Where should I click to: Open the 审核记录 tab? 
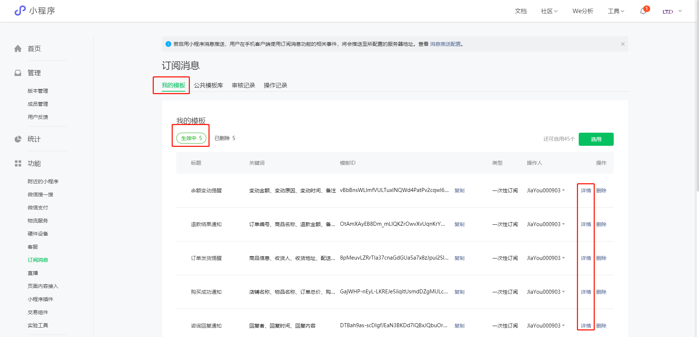(x=243, y=85)
